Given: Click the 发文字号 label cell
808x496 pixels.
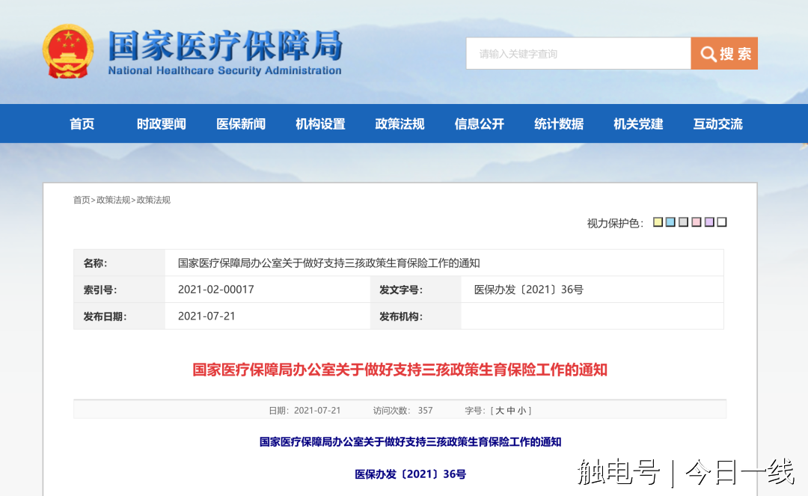Looking at the screenshot, I should click(415, 290).
